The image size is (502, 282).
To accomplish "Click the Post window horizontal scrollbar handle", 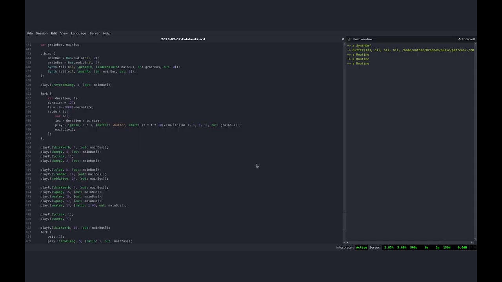I will (x=395, y=242).
